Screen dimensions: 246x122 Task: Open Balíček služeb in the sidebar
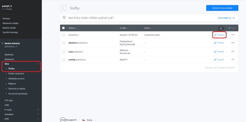[x=9, y=28]
